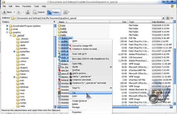The height and width of the screenshot is (114, 177).
Task: Choose Delete in context menu
Action: click(x=75, y=104)
